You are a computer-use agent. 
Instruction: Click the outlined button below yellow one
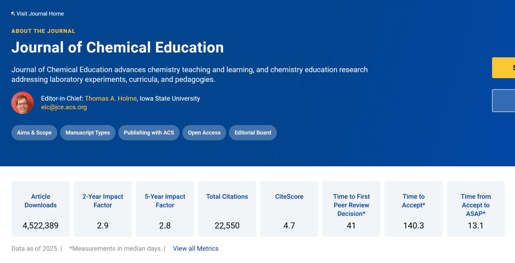[504, 101]
